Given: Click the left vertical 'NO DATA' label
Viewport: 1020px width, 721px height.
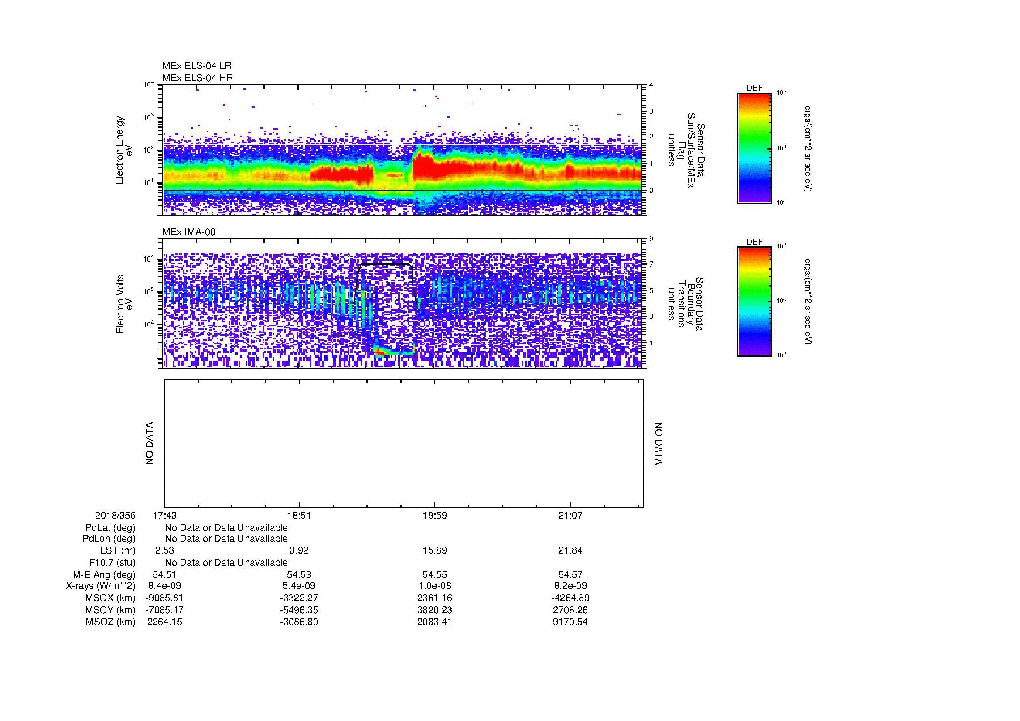Looking at the screenshot, I should tap(149, 443).
